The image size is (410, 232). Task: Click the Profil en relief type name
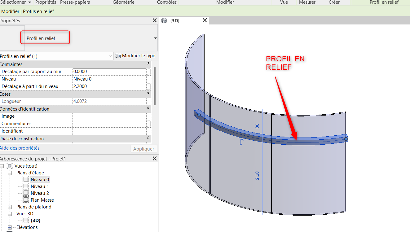(41, 38)
